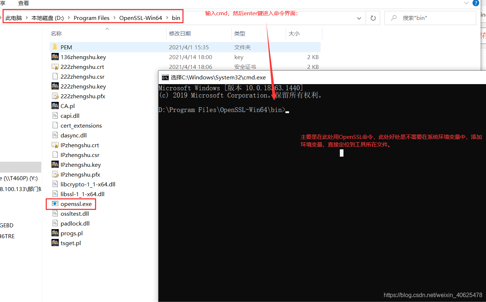The height and width of the screenshot is (302, 486).
Task: Click the 2021/4/1 15:35 date cell
Action: click(189, 47)
